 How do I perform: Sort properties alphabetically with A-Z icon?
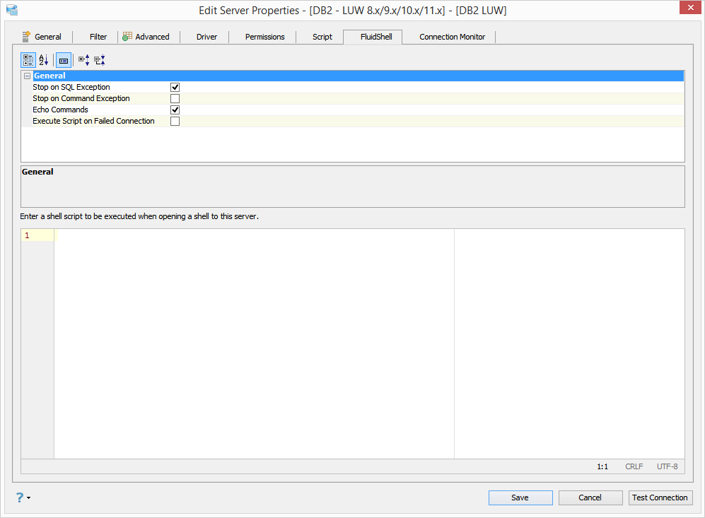(x=44, y=60)
